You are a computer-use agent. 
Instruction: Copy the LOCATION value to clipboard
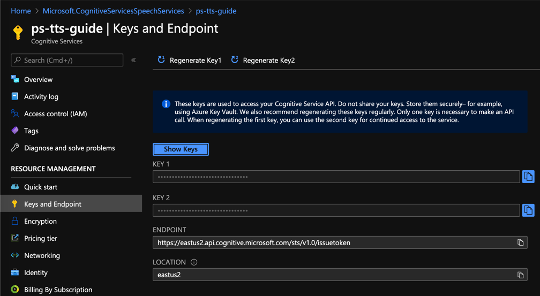coord(520,275)
